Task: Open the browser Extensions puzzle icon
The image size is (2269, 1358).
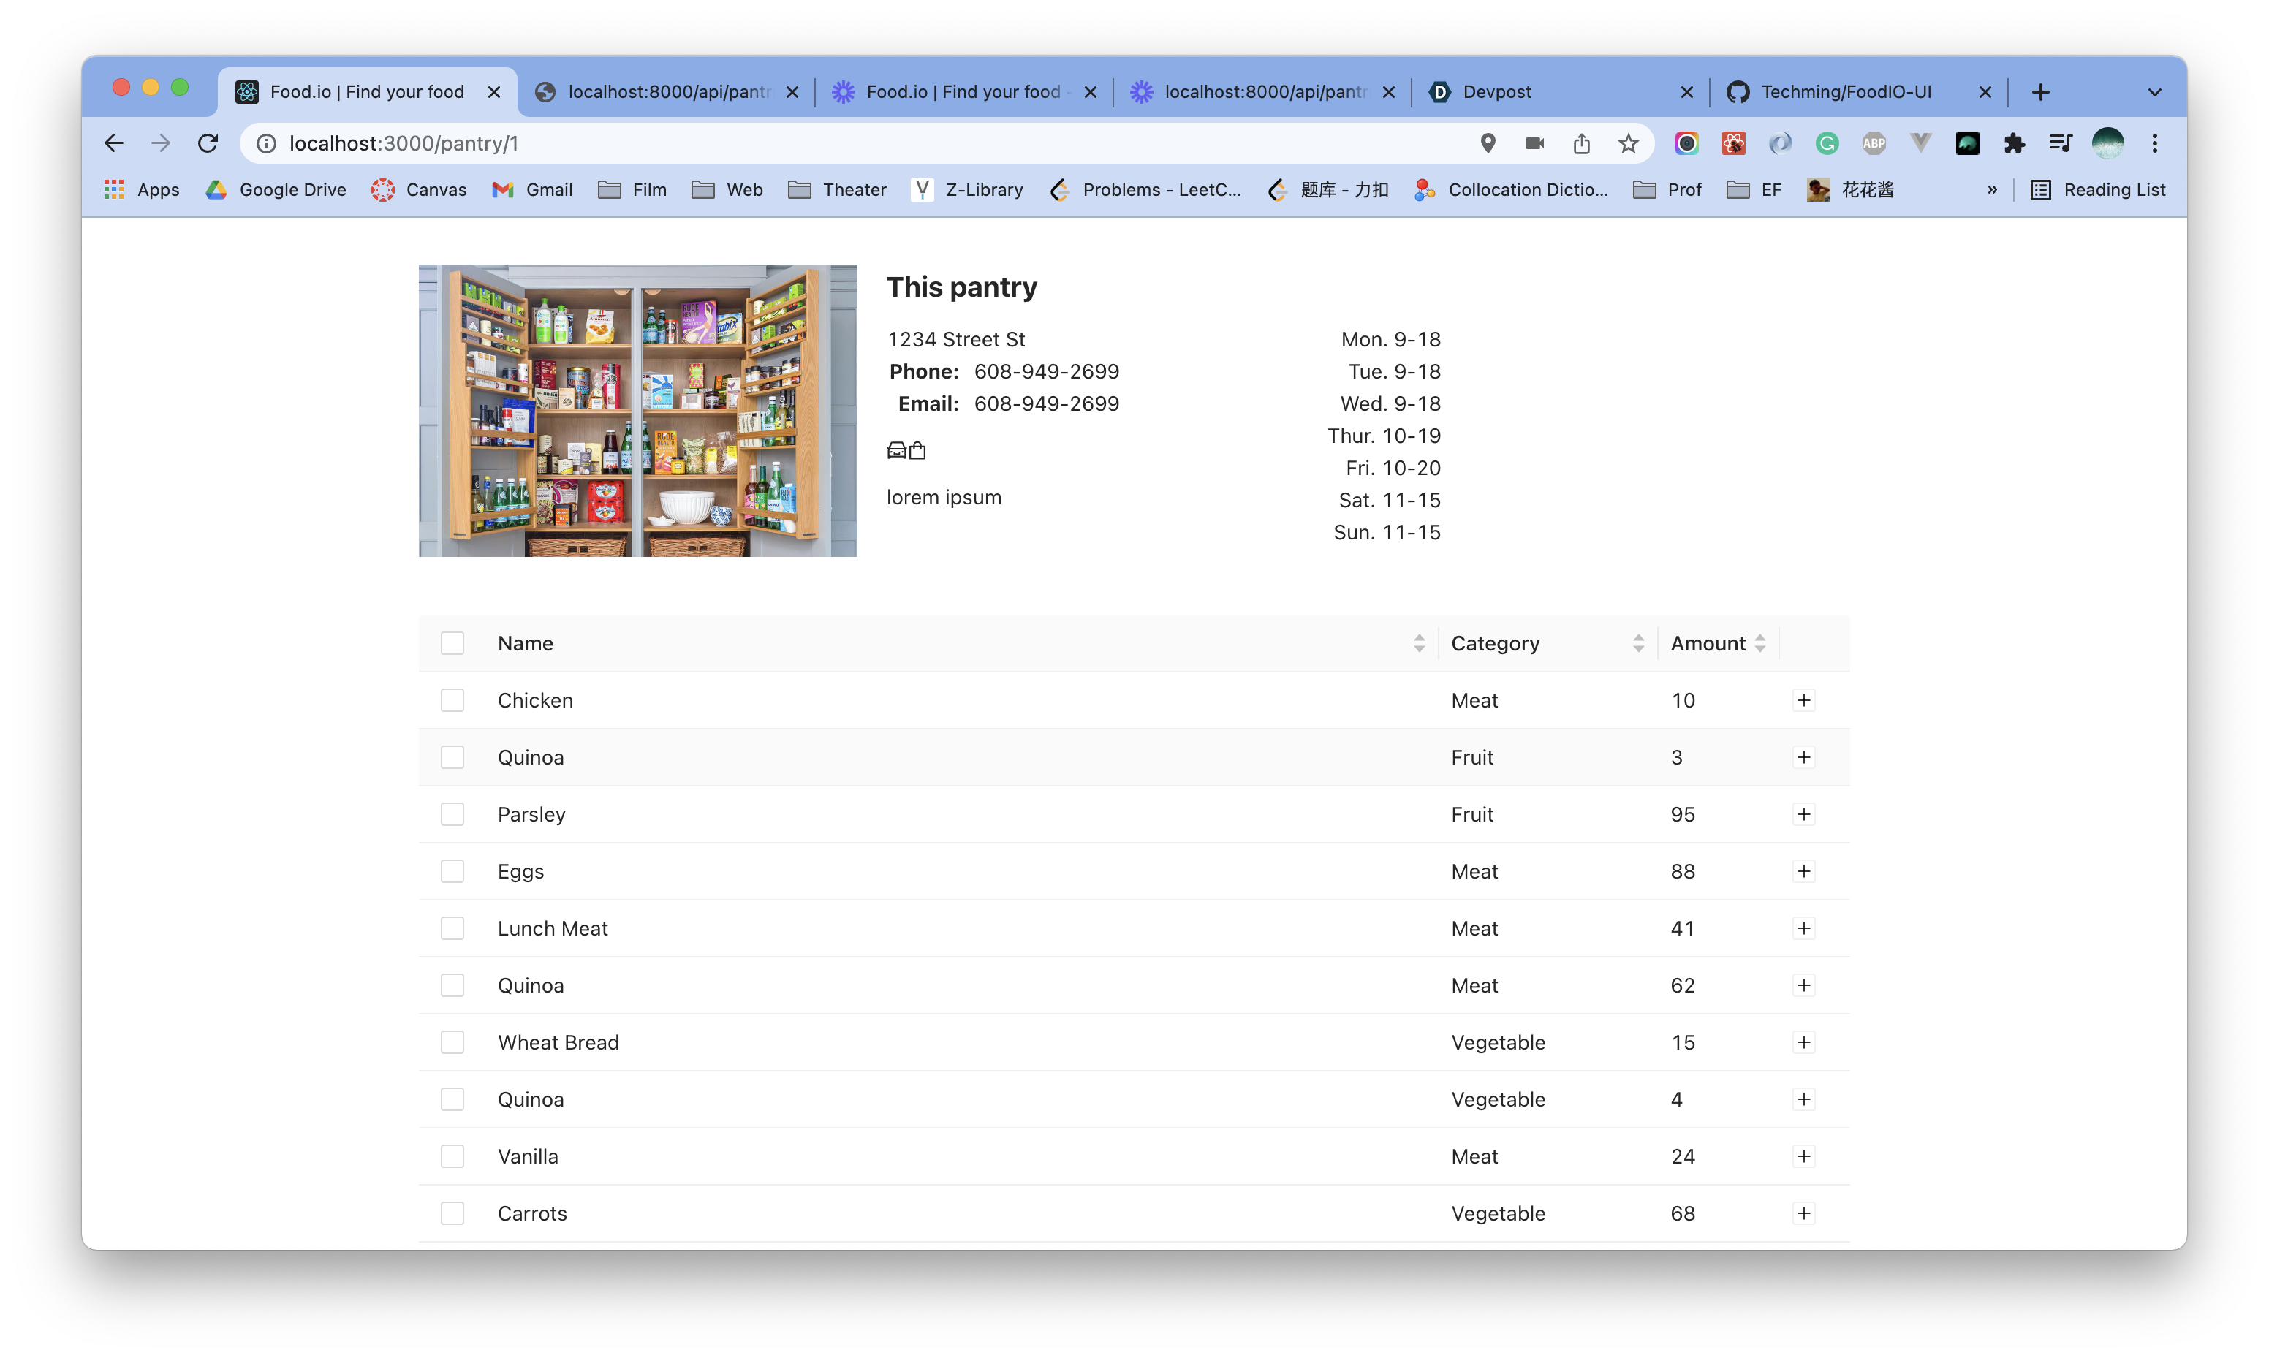Action: (2014, 144)
